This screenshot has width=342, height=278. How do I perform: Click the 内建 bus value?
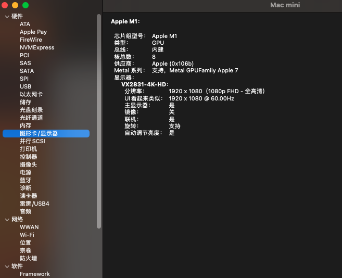pos(158,50)
